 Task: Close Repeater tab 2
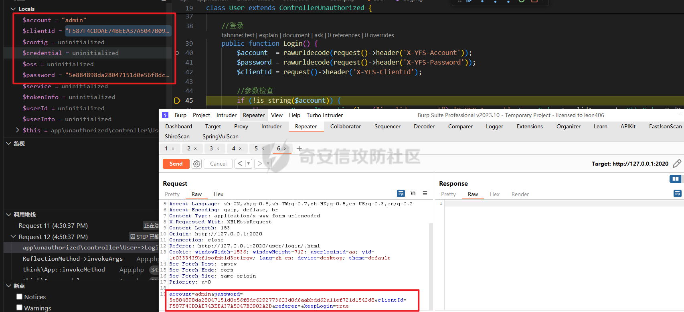[196, 149]
